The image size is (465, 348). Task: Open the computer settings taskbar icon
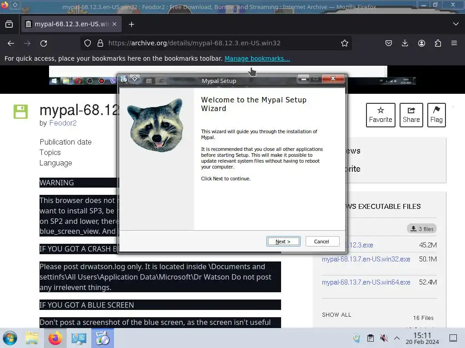click(x=79, y=338)
